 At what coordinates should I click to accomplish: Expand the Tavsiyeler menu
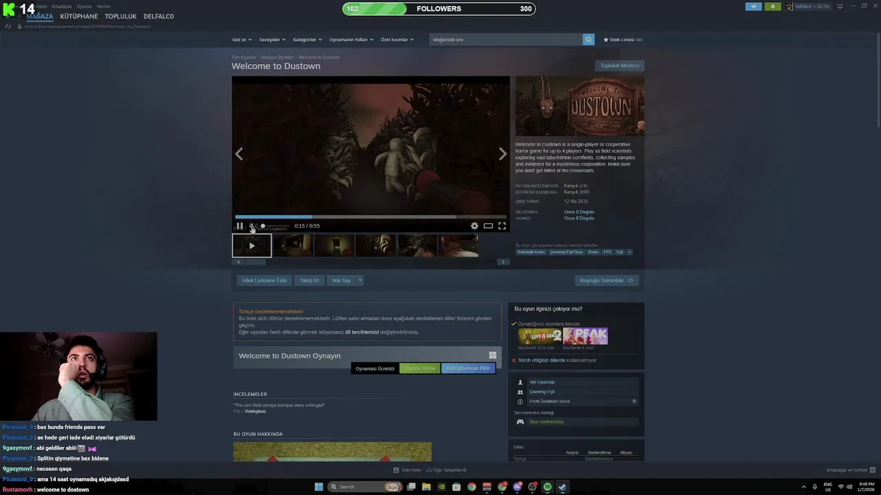tap(272, 40)
